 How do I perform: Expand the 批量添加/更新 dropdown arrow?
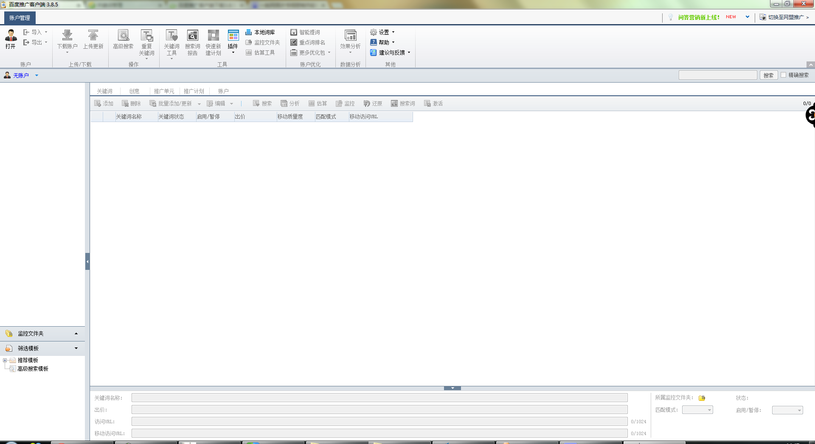pyautogui.click(x=199, y=104)
